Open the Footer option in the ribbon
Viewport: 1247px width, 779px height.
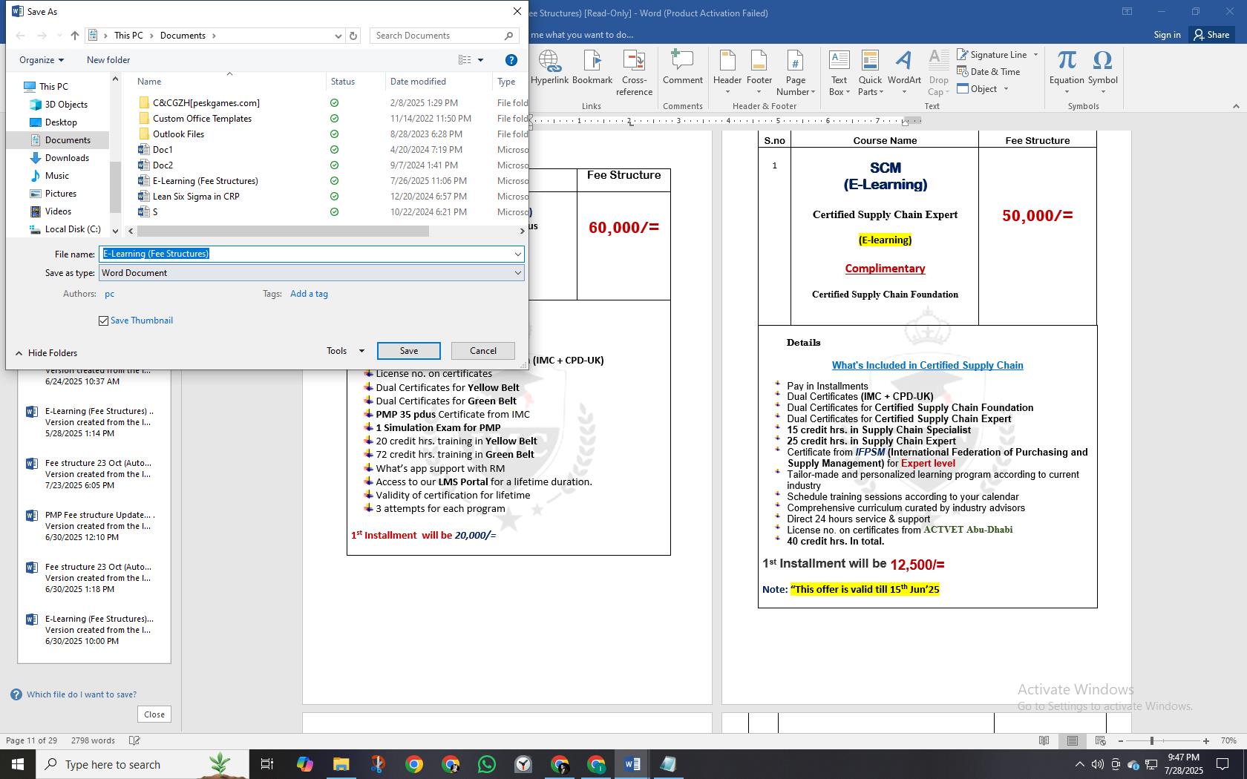[759, 73]
